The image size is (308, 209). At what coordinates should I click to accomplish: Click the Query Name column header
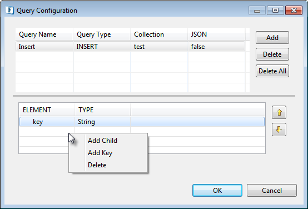click(44, 34)
